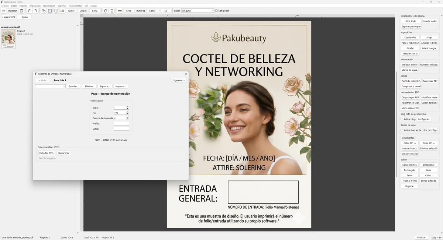Click the Duplicar button

point(410,186)
